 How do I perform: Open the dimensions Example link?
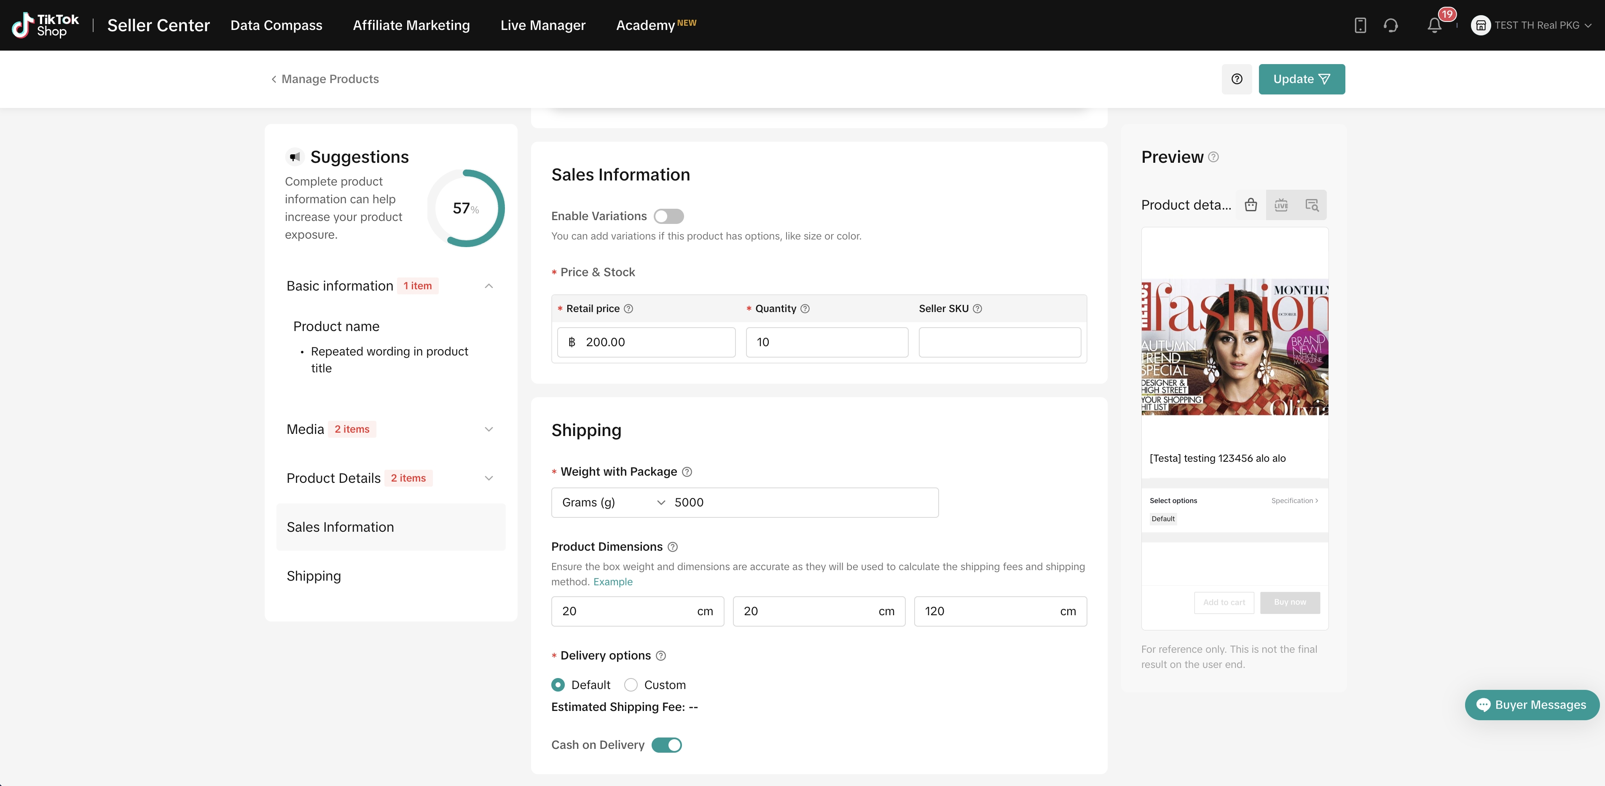[612, 581]
